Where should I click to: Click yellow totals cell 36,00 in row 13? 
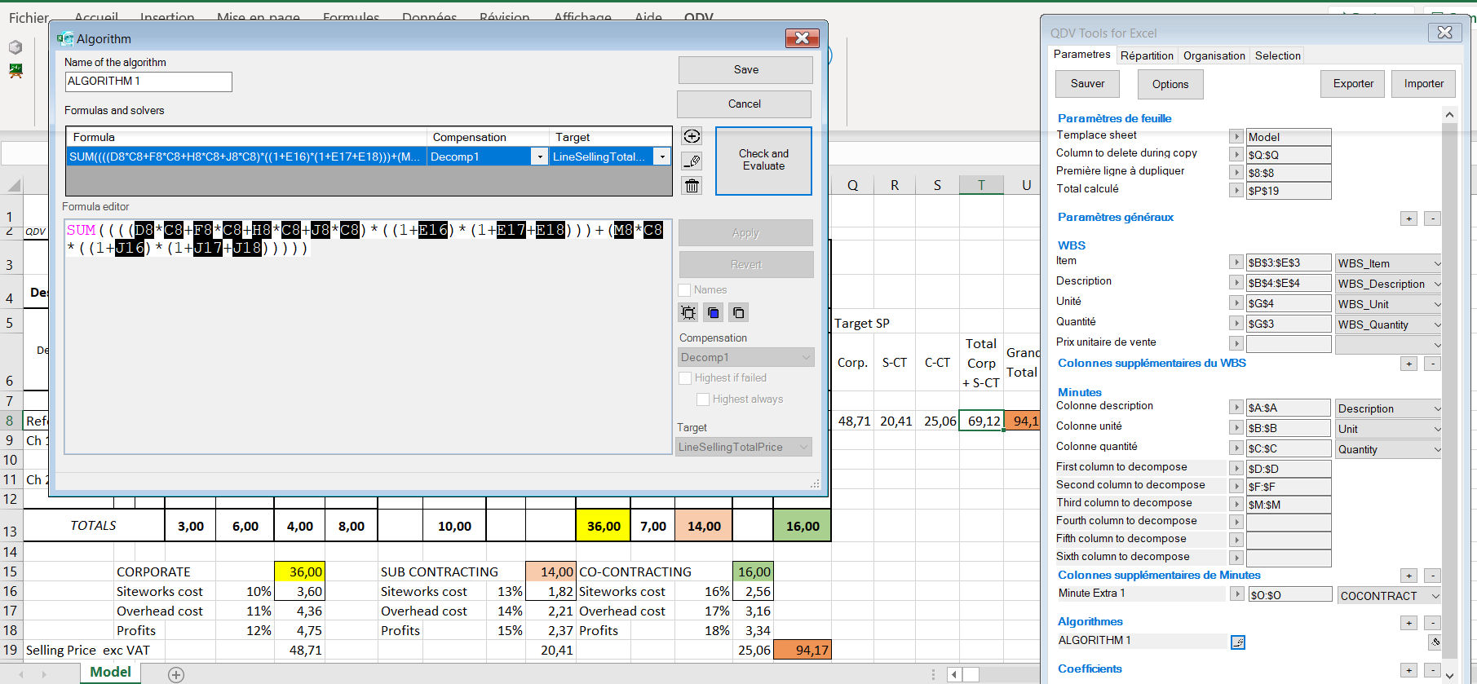click(604, 526)
